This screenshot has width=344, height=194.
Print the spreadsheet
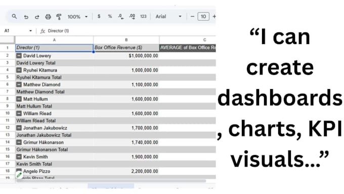[48, 17]
